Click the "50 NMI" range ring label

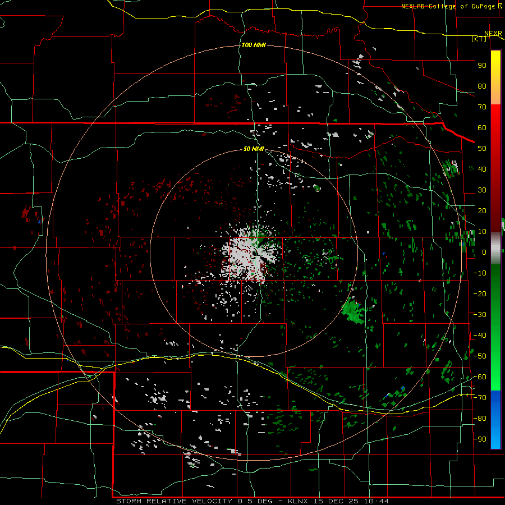[x=254, y=149]
